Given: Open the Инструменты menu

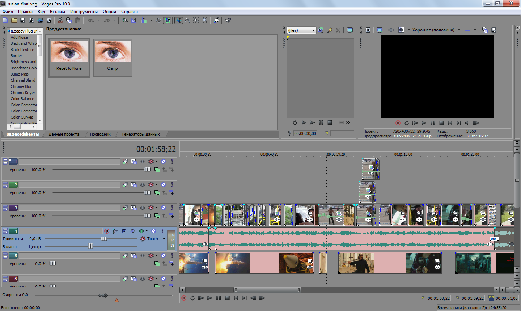Looking at the screenshot, I should [x=84, y=12].
